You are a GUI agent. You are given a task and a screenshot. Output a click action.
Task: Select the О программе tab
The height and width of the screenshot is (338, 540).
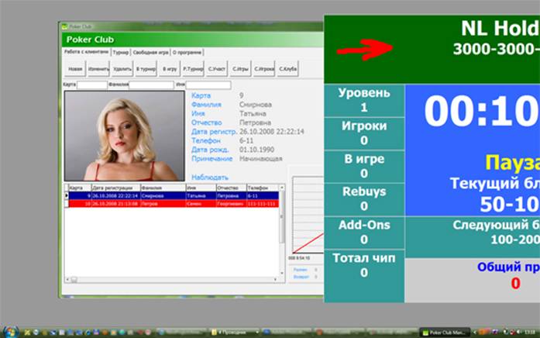(185, 52)
